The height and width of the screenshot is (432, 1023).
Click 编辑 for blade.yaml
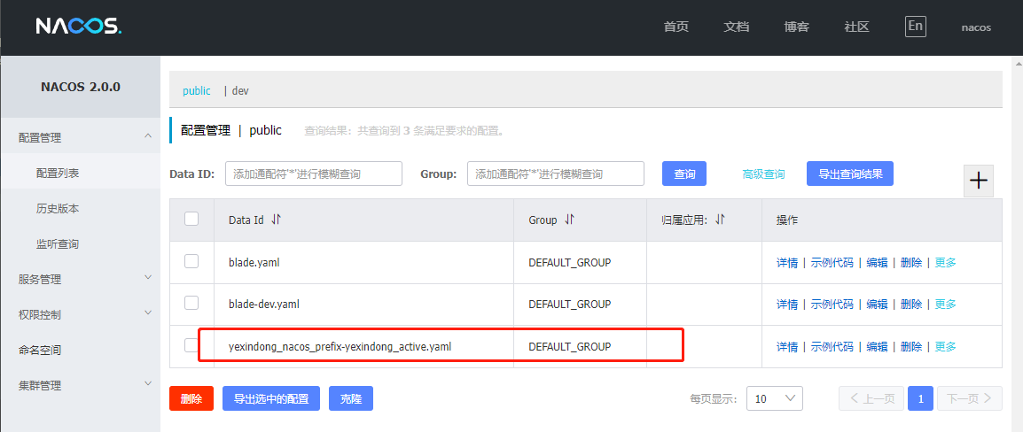(877, 263)
